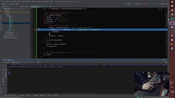Image resolution: width=175 pixels, height=98 pixels.
Task: Click the pin tab icon in Debug sidebar
Action: point(3,84)
